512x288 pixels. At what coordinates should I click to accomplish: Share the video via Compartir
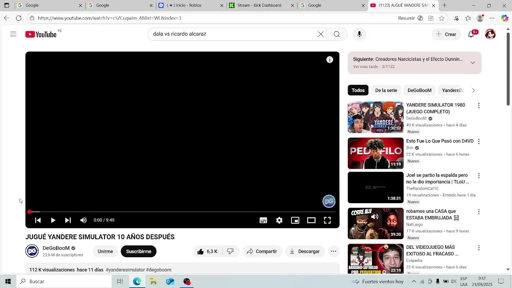[x=262, y=251]
